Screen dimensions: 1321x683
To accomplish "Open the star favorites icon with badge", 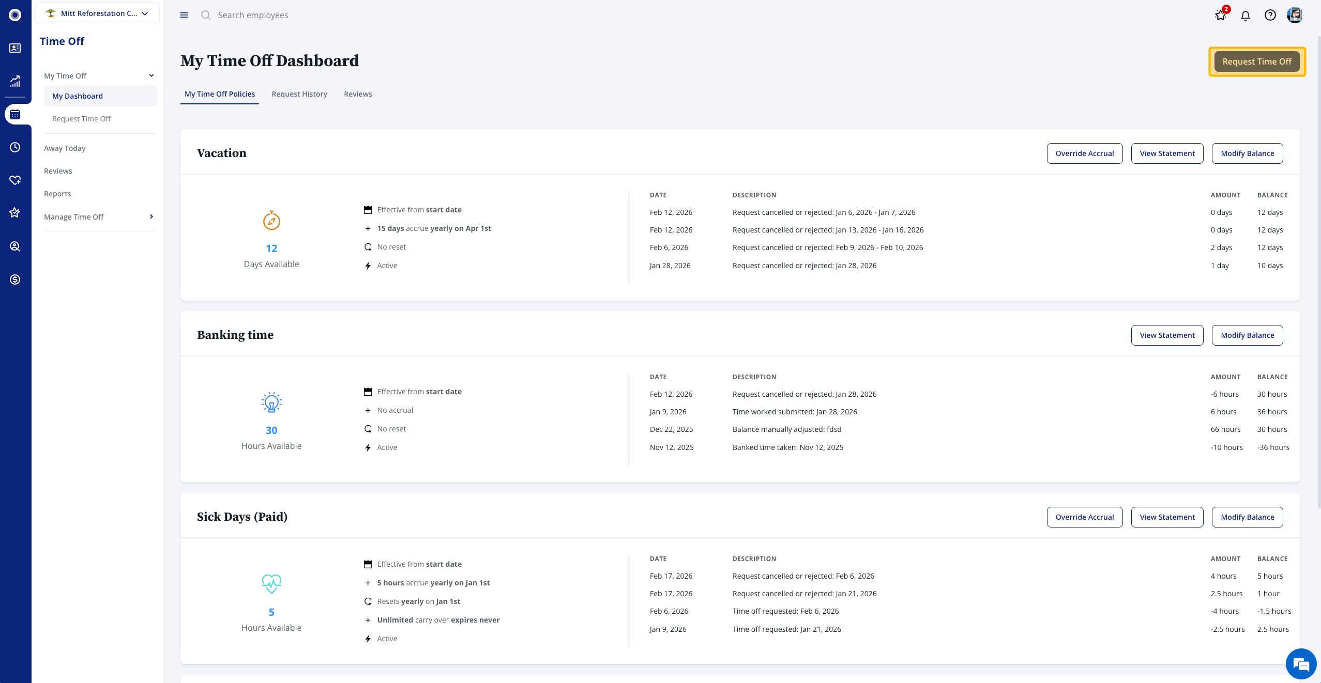I will [x=1221, y=15].
